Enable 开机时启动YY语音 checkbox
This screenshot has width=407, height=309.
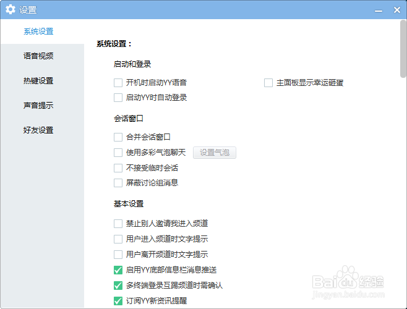118,83
